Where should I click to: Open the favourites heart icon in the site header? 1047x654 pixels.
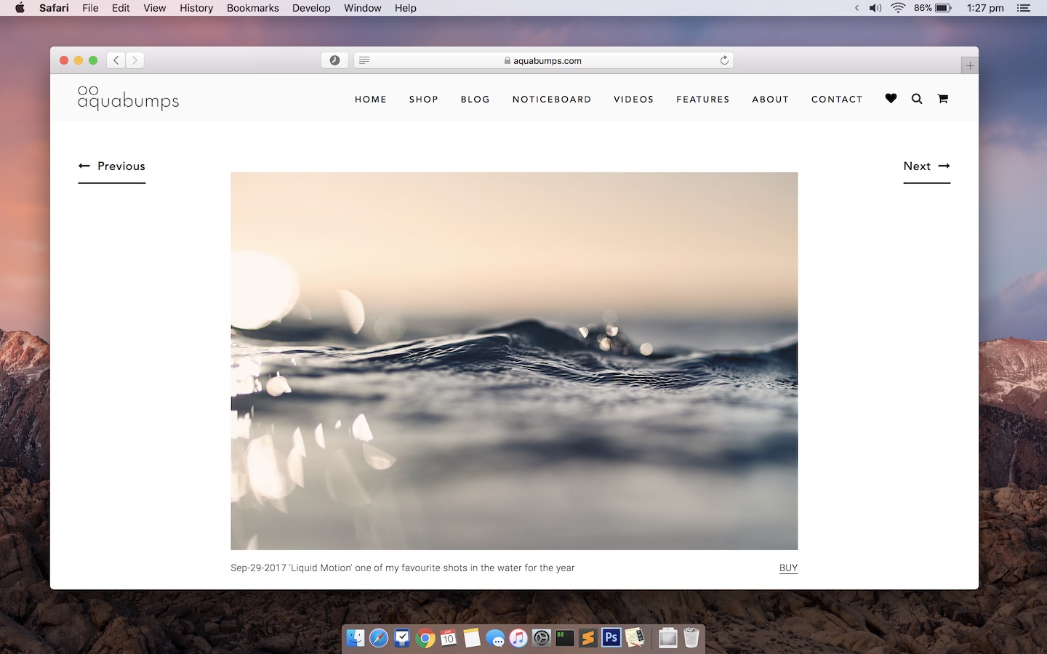click(x=890, y=98)
